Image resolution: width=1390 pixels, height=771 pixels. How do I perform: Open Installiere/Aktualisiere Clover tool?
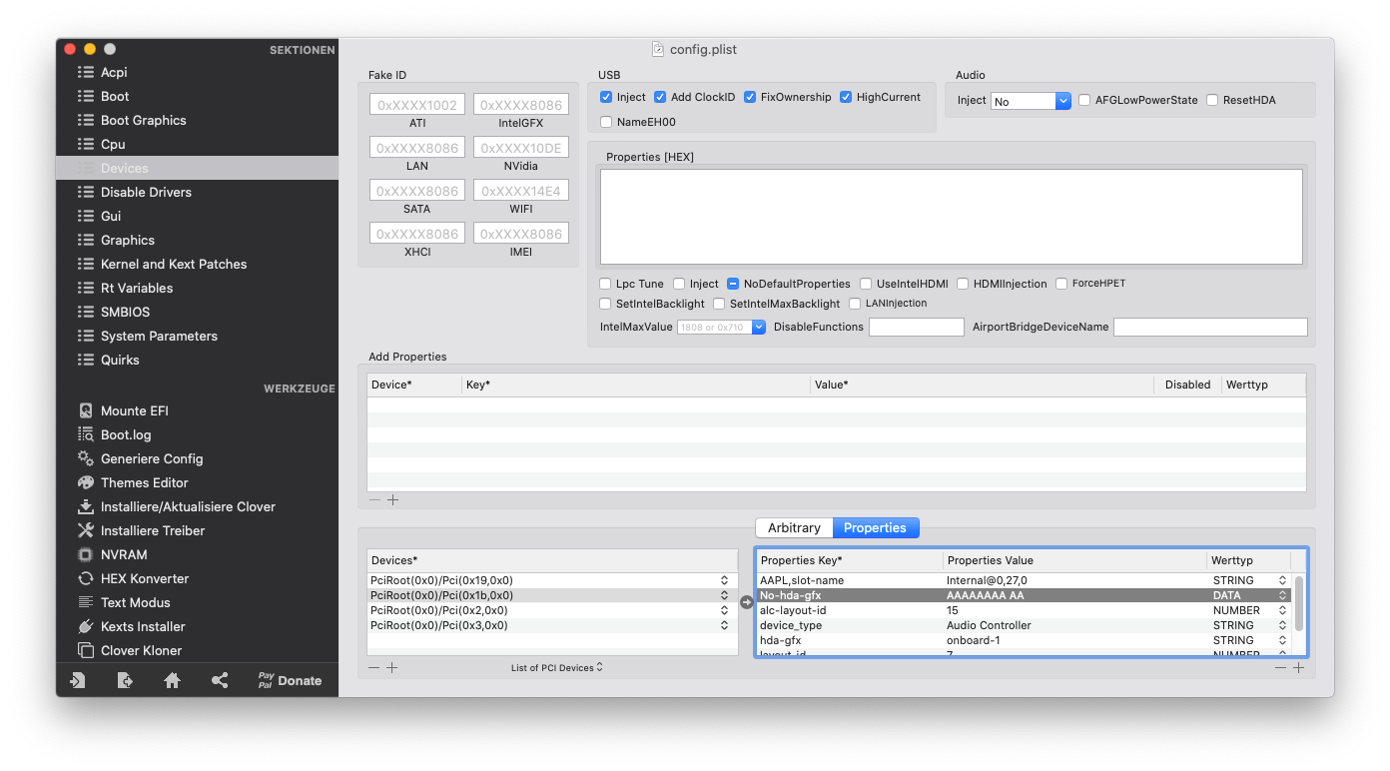pyautogui.click(x=188, y=506)
